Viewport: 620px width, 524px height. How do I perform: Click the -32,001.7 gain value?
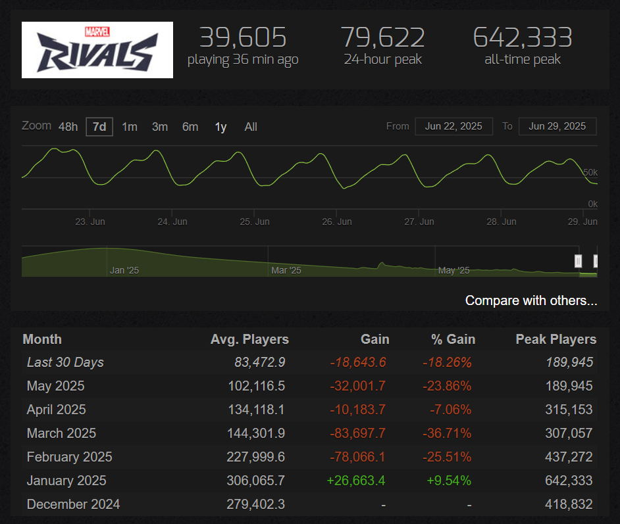click(x=357, y=386)
